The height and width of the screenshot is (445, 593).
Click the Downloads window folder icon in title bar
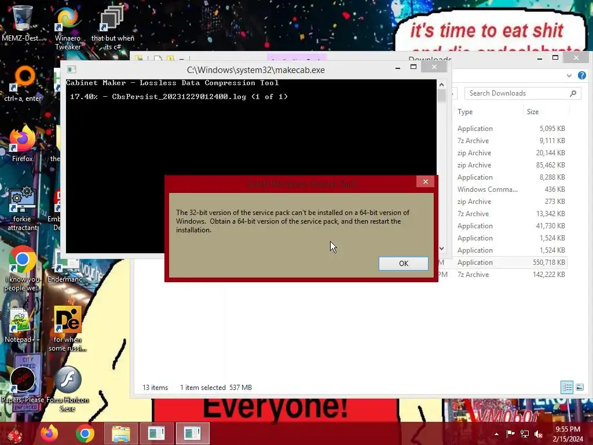139,59
